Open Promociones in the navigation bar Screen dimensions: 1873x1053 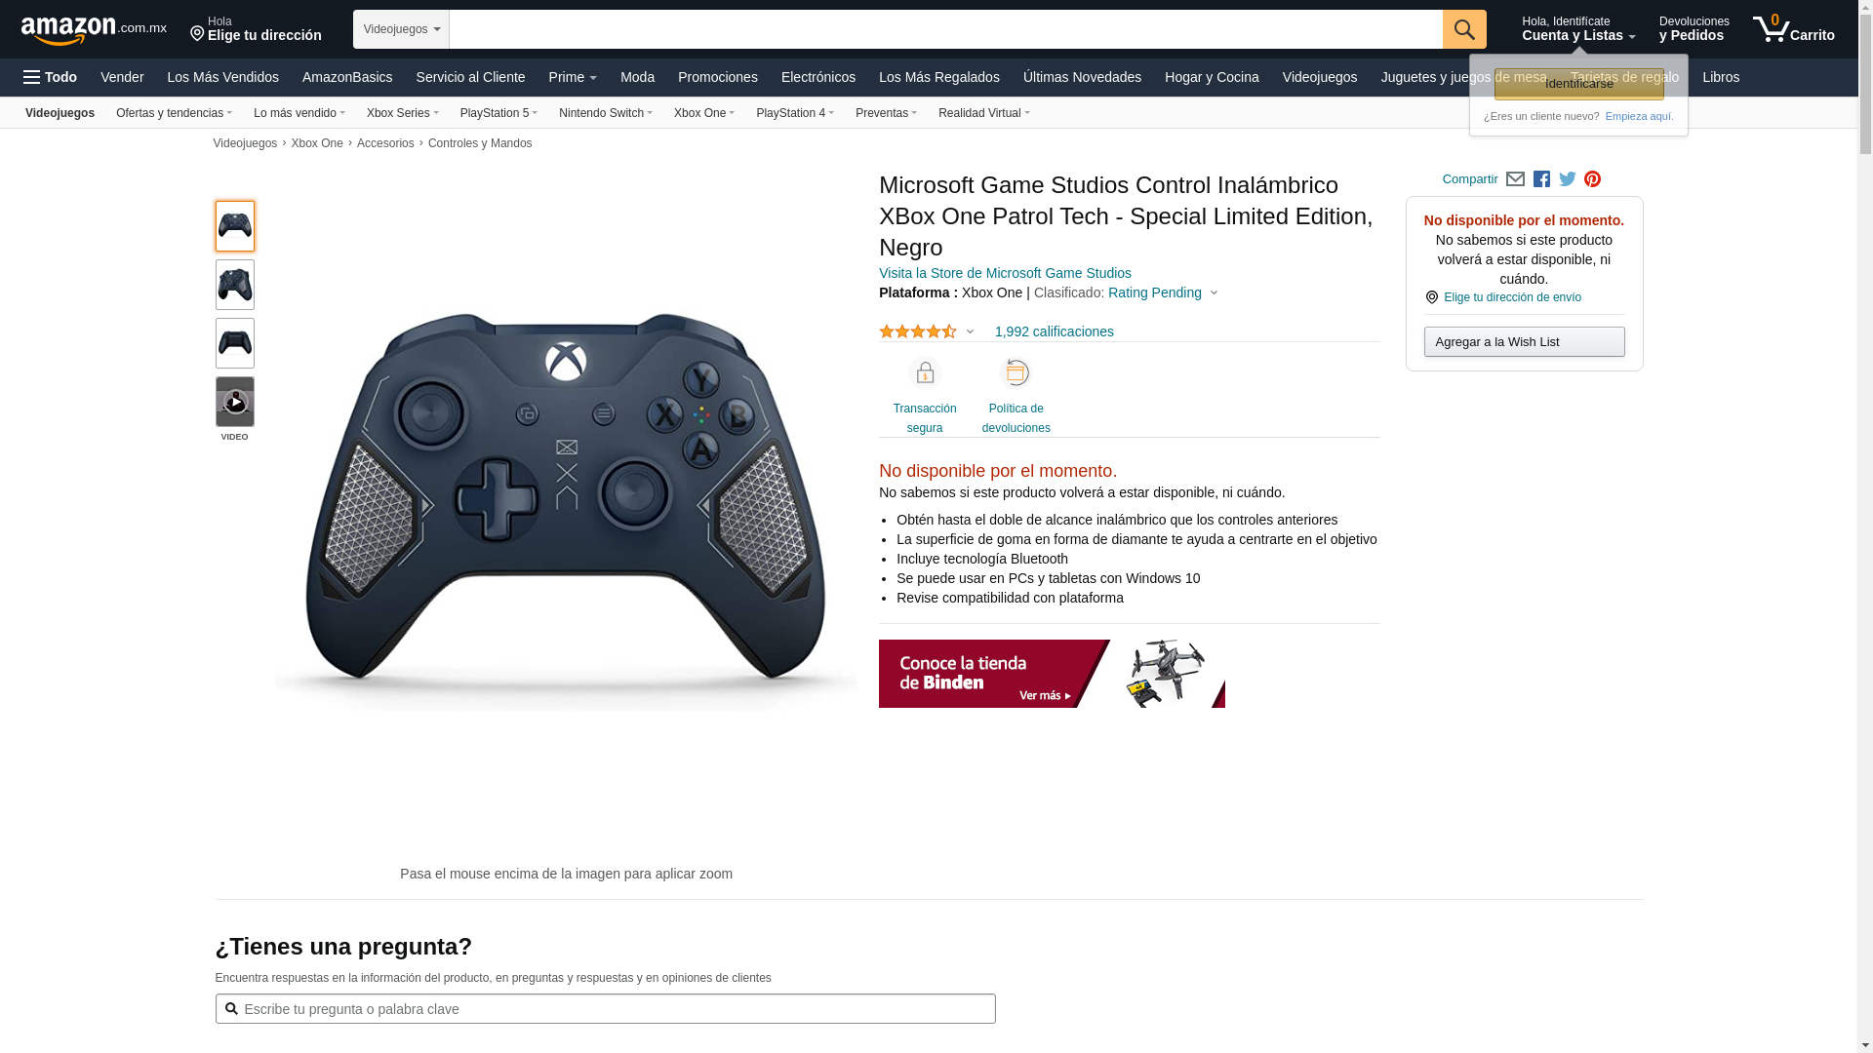click(x=718, y=77)
